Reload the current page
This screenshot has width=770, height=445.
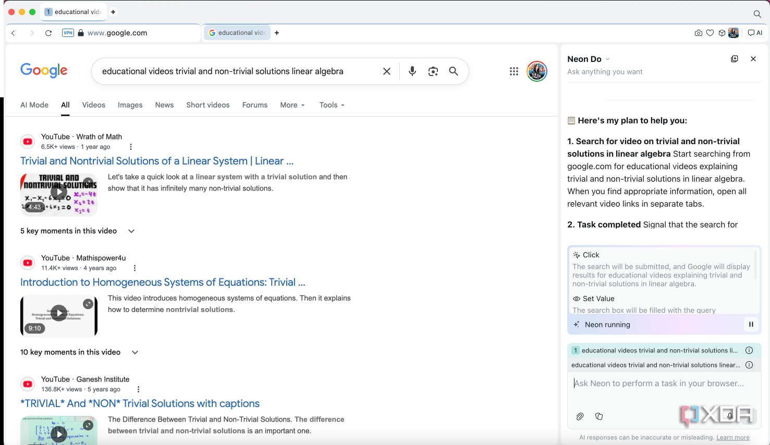coord(48,33)
